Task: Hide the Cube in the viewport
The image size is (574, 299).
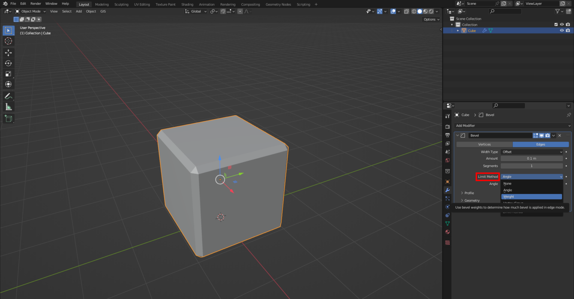Action: (562, 30)
